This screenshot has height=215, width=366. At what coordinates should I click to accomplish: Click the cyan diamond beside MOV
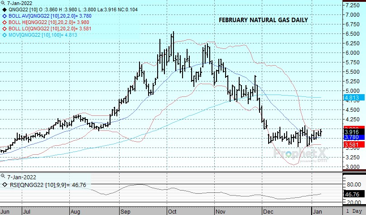tap(4, 34)
